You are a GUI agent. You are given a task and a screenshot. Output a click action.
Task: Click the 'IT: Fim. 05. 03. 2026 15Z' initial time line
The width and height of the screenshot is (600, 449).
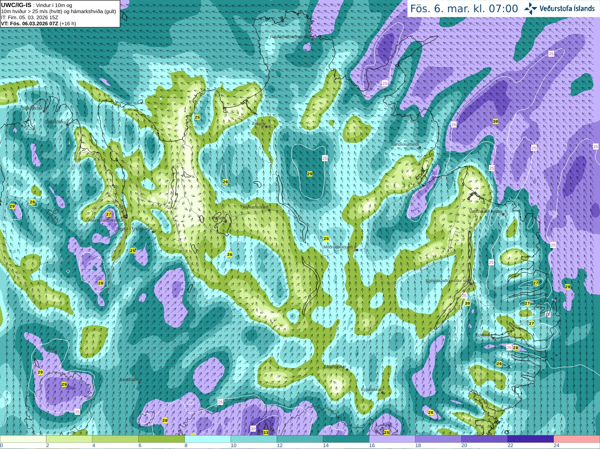click(x=30, y=17)
